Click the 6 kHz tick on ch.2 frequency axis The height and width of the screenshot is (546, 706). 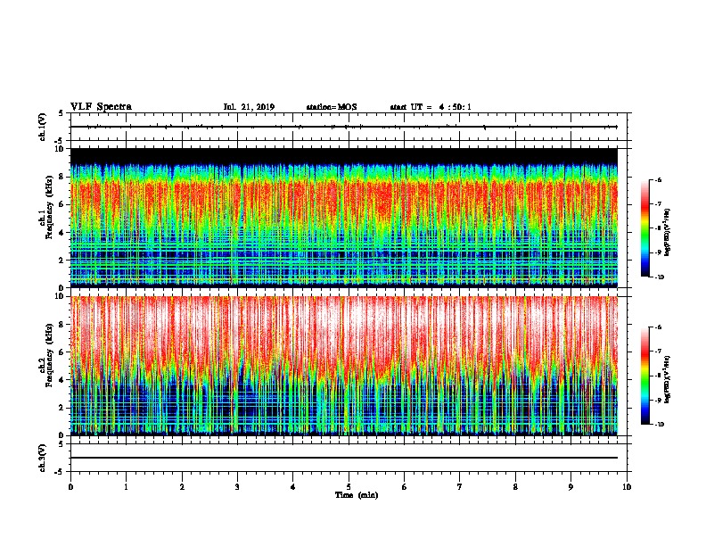(x=62, y=352)
